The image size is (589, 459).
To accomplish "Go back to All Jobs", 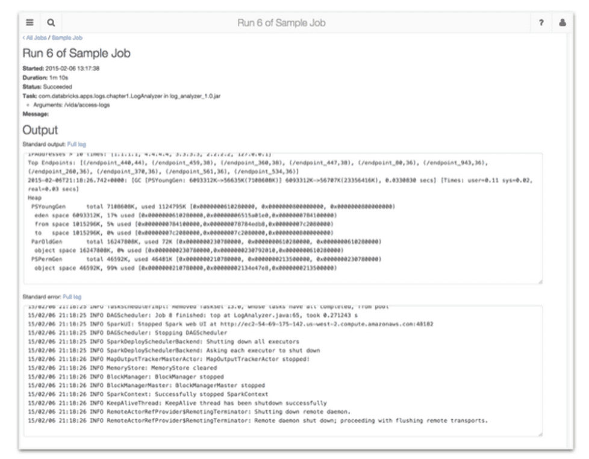I will coord(35,37).
